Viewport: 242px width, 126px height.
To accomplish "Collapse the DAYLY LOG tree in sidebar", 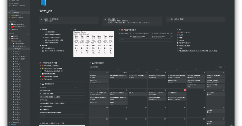I will point(10,41).
